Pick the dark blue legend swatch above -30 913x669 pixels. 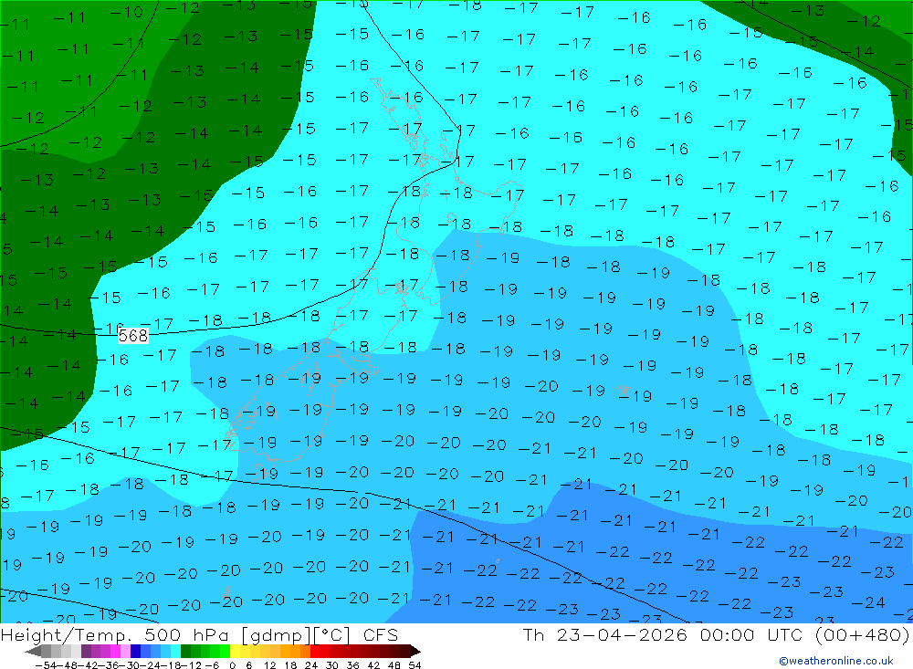tap(135, 651)
